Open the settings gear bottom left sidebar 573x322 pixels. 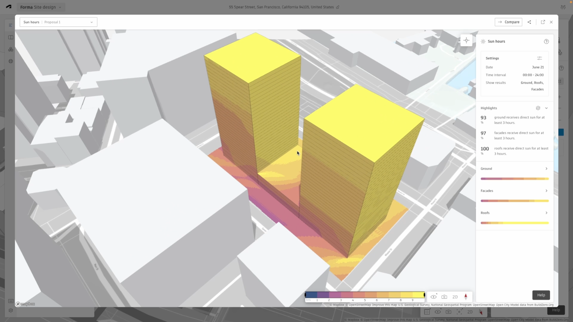[x=11, y=311]
